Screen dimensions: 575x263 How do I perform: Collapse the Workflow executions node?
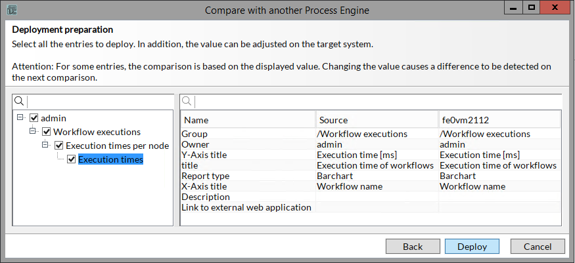click(34, 132)
